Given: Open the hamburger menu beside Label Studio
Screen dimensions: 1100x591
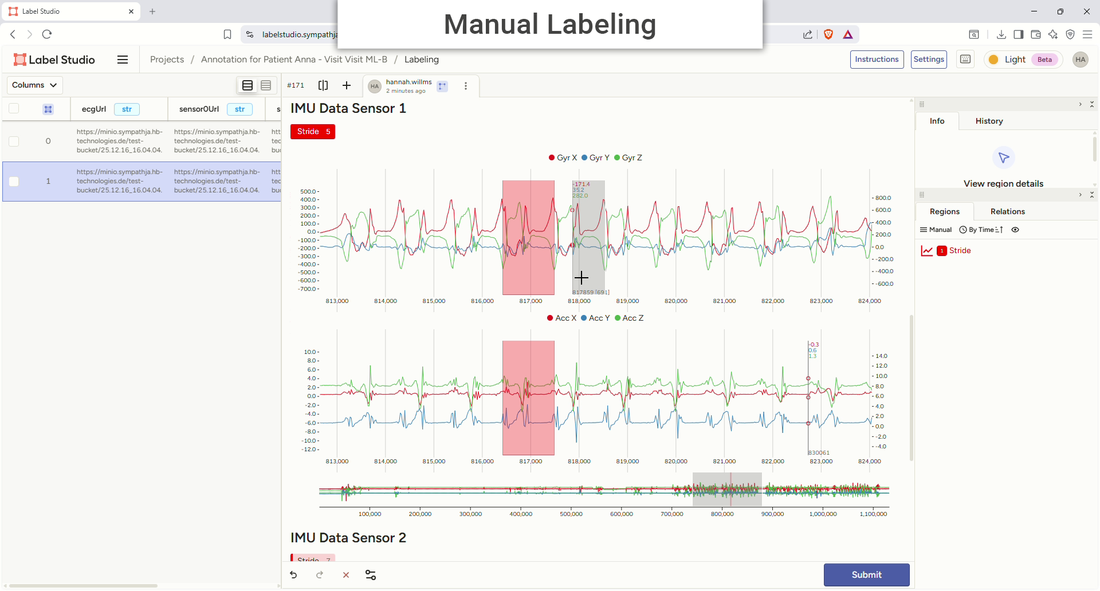Looking at the screenshot, I should (x=123, y=60).
